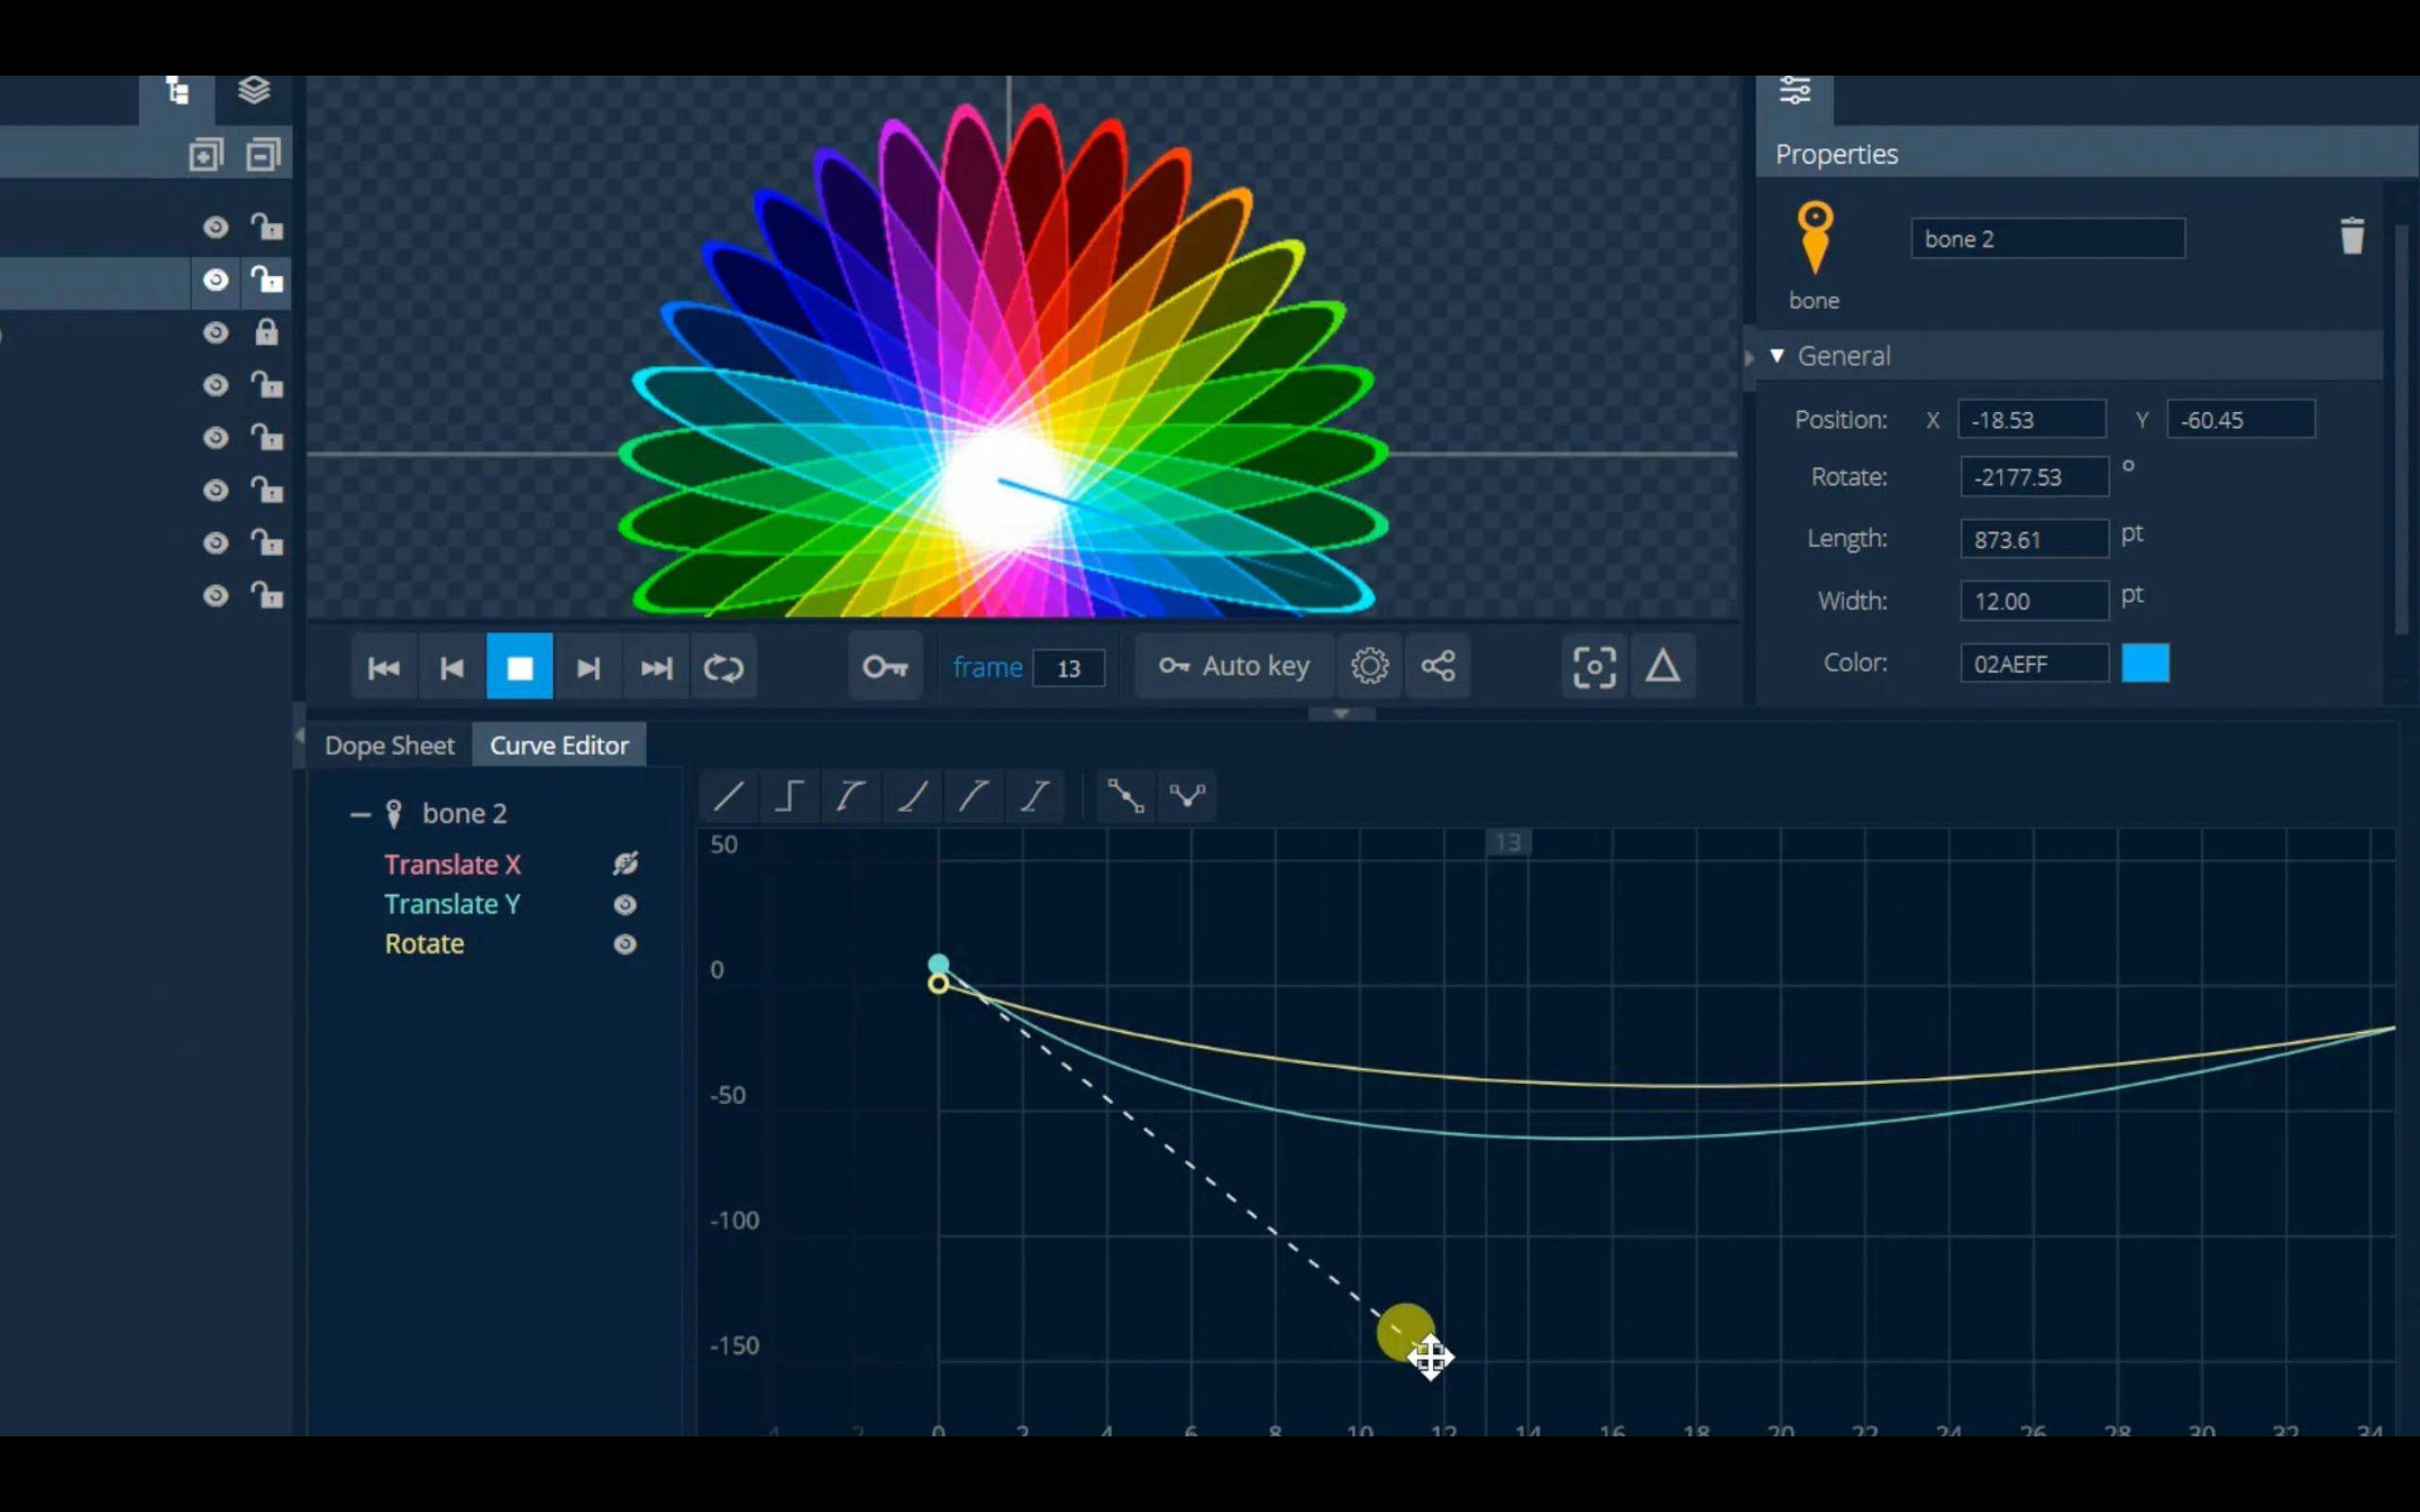Switch to the Dope Sheet tab
Viewport: 2420px width, 1512px height.
(x=389, y=746)
